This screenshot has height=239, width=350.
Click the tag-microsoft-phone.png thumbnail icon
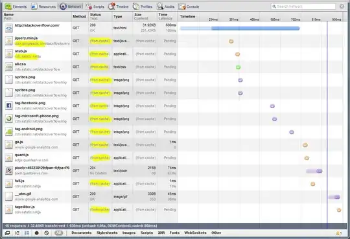(x=9, y=119)
